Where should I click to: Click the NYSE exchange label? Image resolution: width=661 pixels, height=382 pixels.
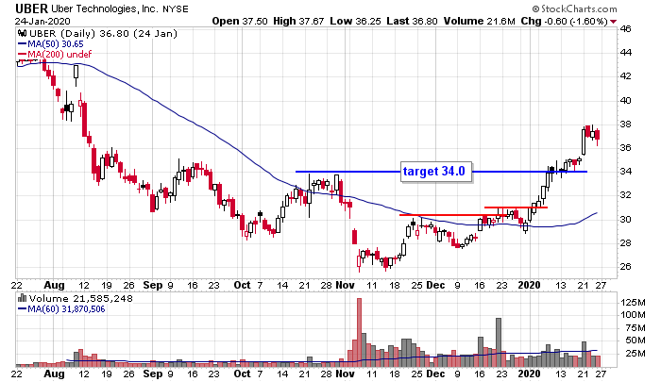tap(176, 8)
